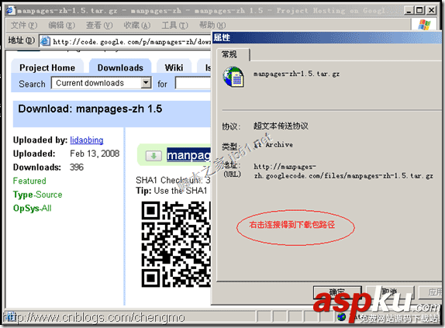Click the globe icon in the status bar
This screenshot has width=445, height=328.
click(x=342, y=317)
